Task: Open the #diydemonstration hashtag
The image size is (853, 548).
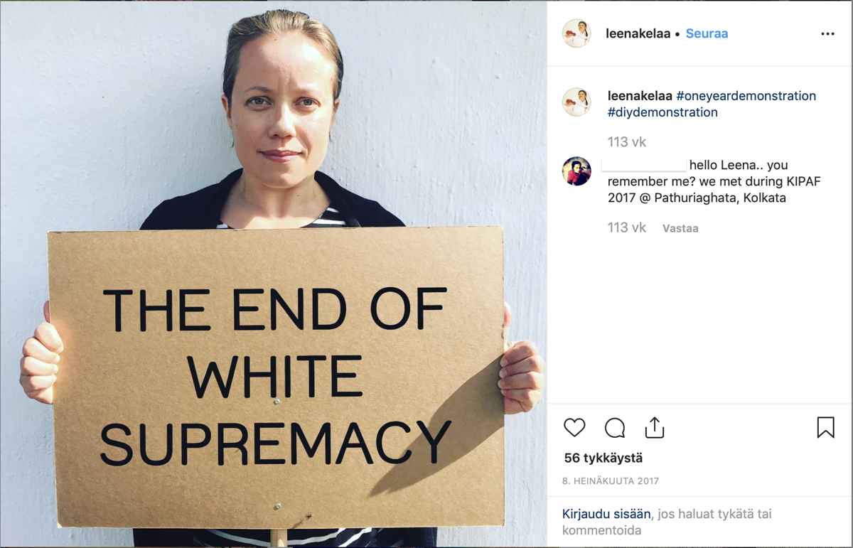Action: [x=662, y=112]
